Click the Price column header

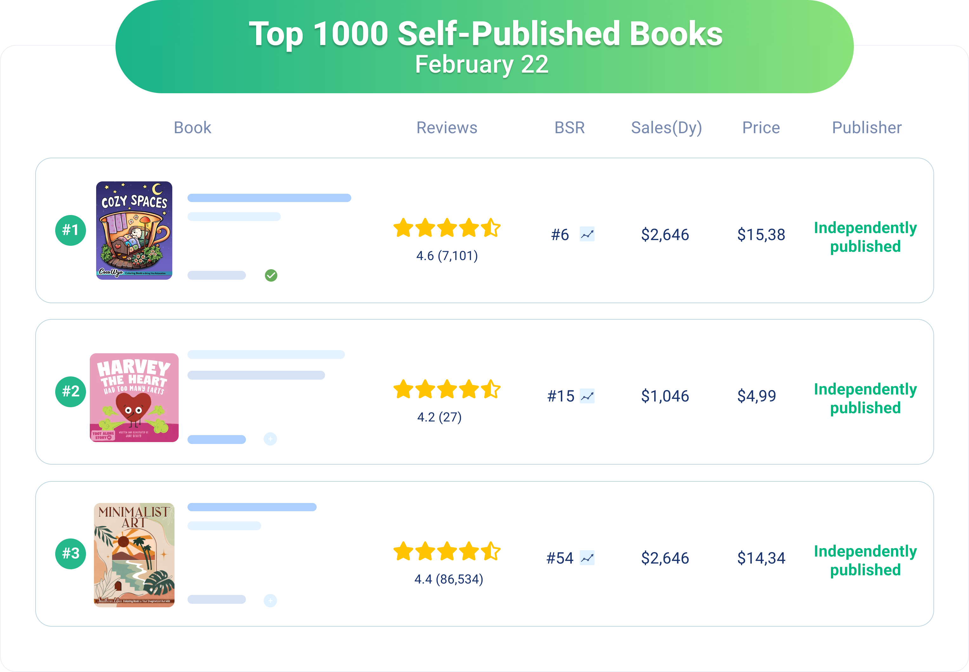761,127
